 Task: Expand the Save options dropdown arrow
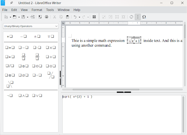[x=28, y=17]
